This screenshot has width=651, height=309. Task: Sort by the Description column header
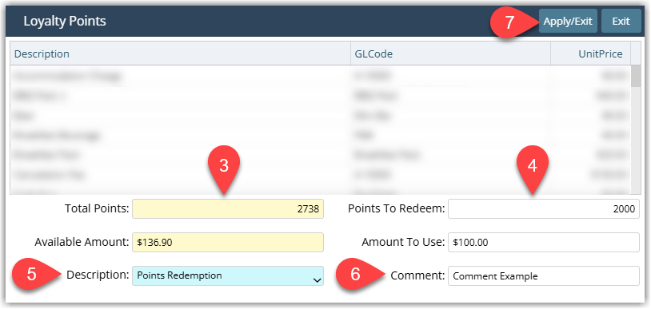pyautogui.click(x=181, y=53)
